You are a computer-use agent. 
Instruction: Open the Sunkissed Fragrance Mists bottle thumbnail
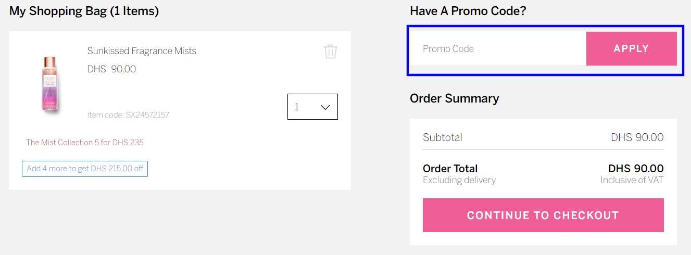point(49,84)
